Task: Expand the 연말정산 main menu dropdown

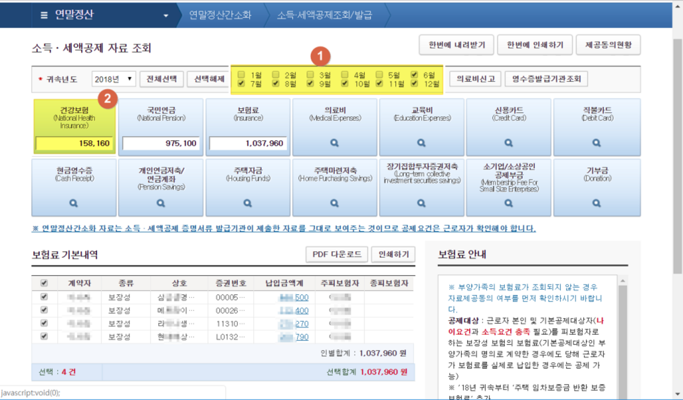Action: (x=166, y=15)
